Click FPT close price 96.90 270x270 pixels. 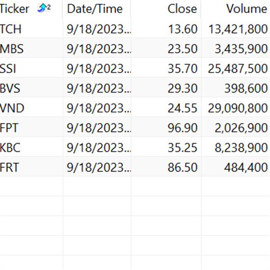[182, 128]
